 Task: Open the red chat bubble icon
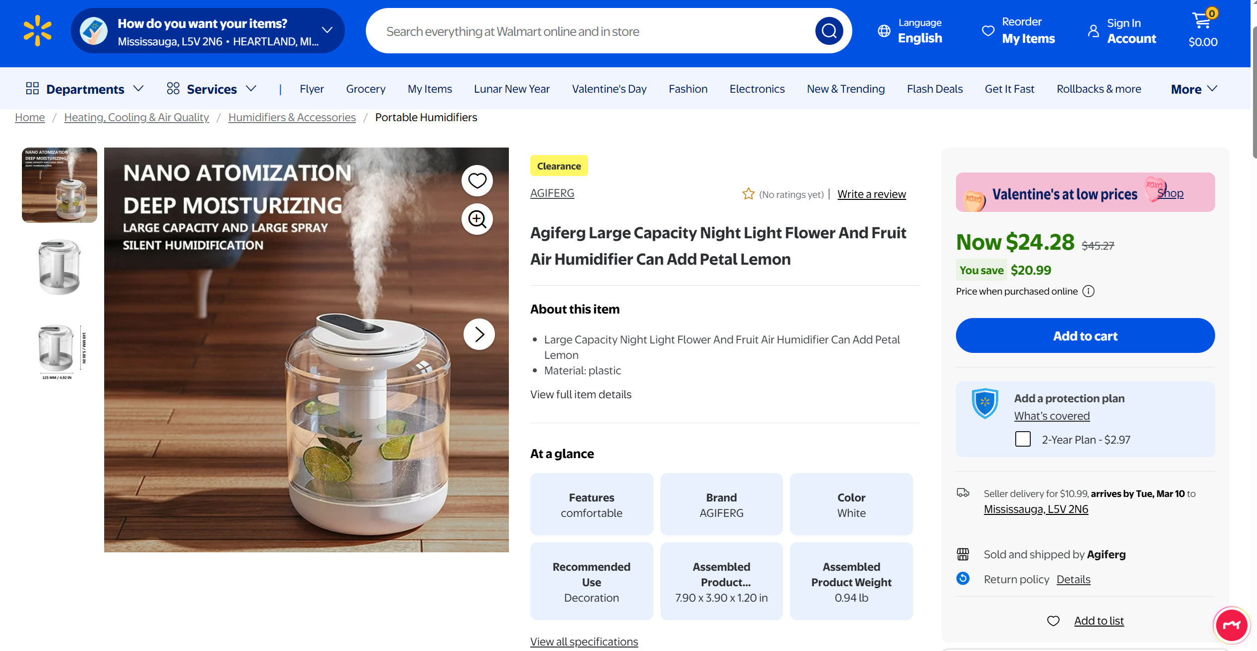(x=1231, y=625)
